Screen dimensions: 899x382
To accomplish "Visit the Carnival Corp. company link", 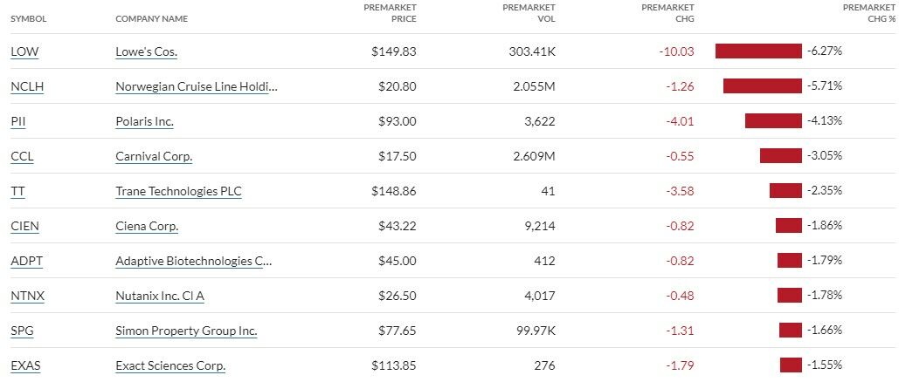I will click(x=154, y=156).
